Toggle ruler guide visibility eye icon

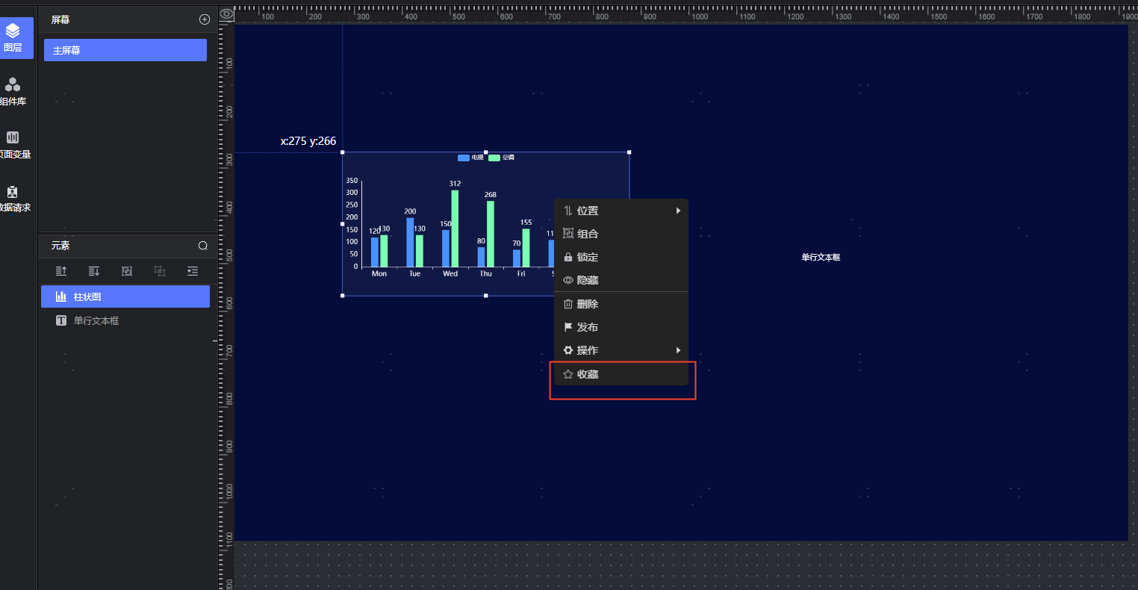pyautogui.click(x=226, y=14)
